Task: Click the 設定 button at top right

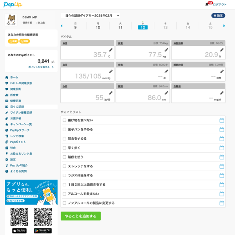Action: [x=218, y=16]
